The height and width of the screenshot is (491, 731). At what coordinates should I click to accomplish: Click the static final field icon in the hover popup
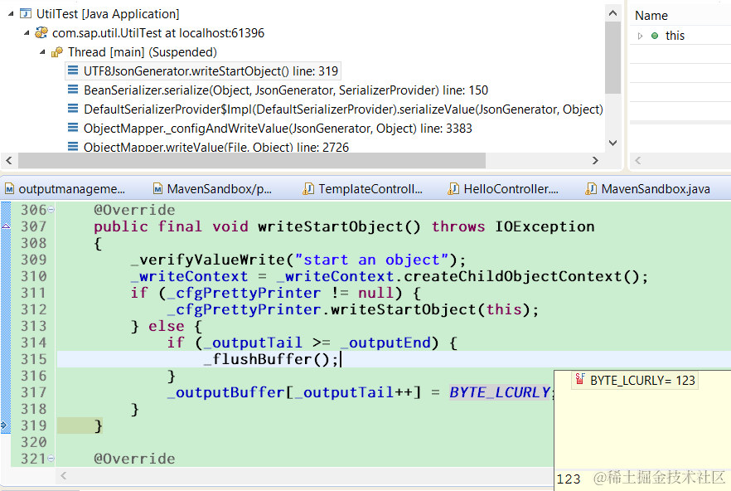point(580,379)
